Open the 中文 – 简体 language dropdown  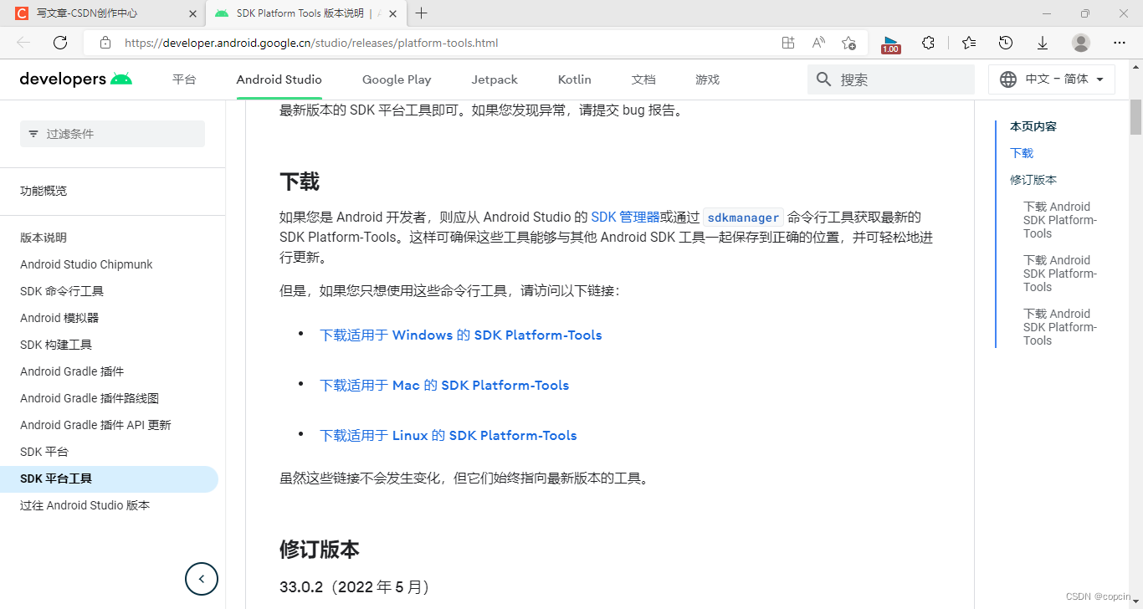[1051, 79]
